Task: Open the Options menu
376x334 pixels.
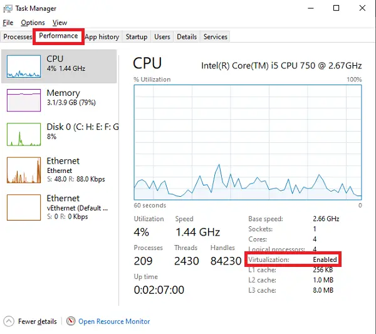Action: click(x=33, y=23)
